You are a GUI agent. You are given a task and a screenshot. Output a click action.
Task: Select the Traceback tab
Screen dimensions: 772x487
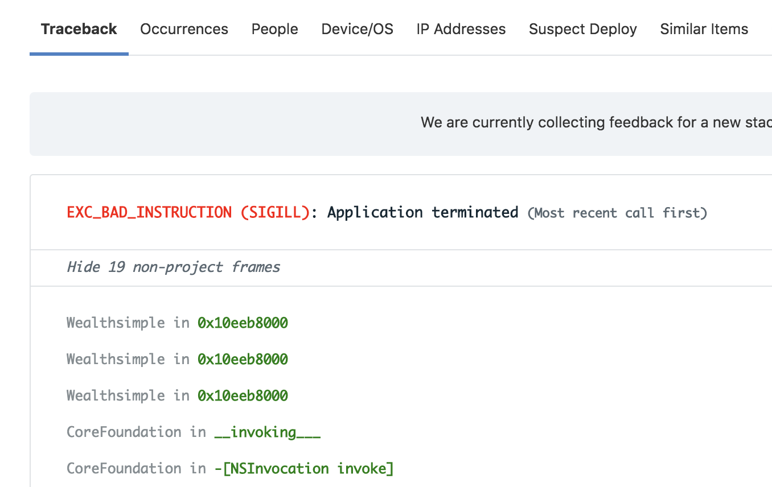point(79,29)
